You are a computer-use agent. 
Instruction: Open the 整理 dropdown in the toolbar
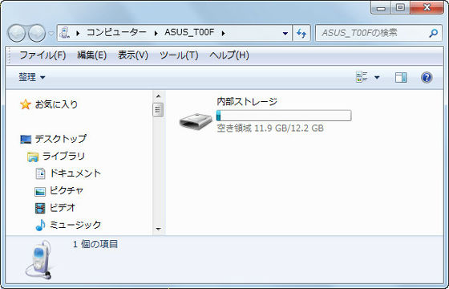[32, 77]
